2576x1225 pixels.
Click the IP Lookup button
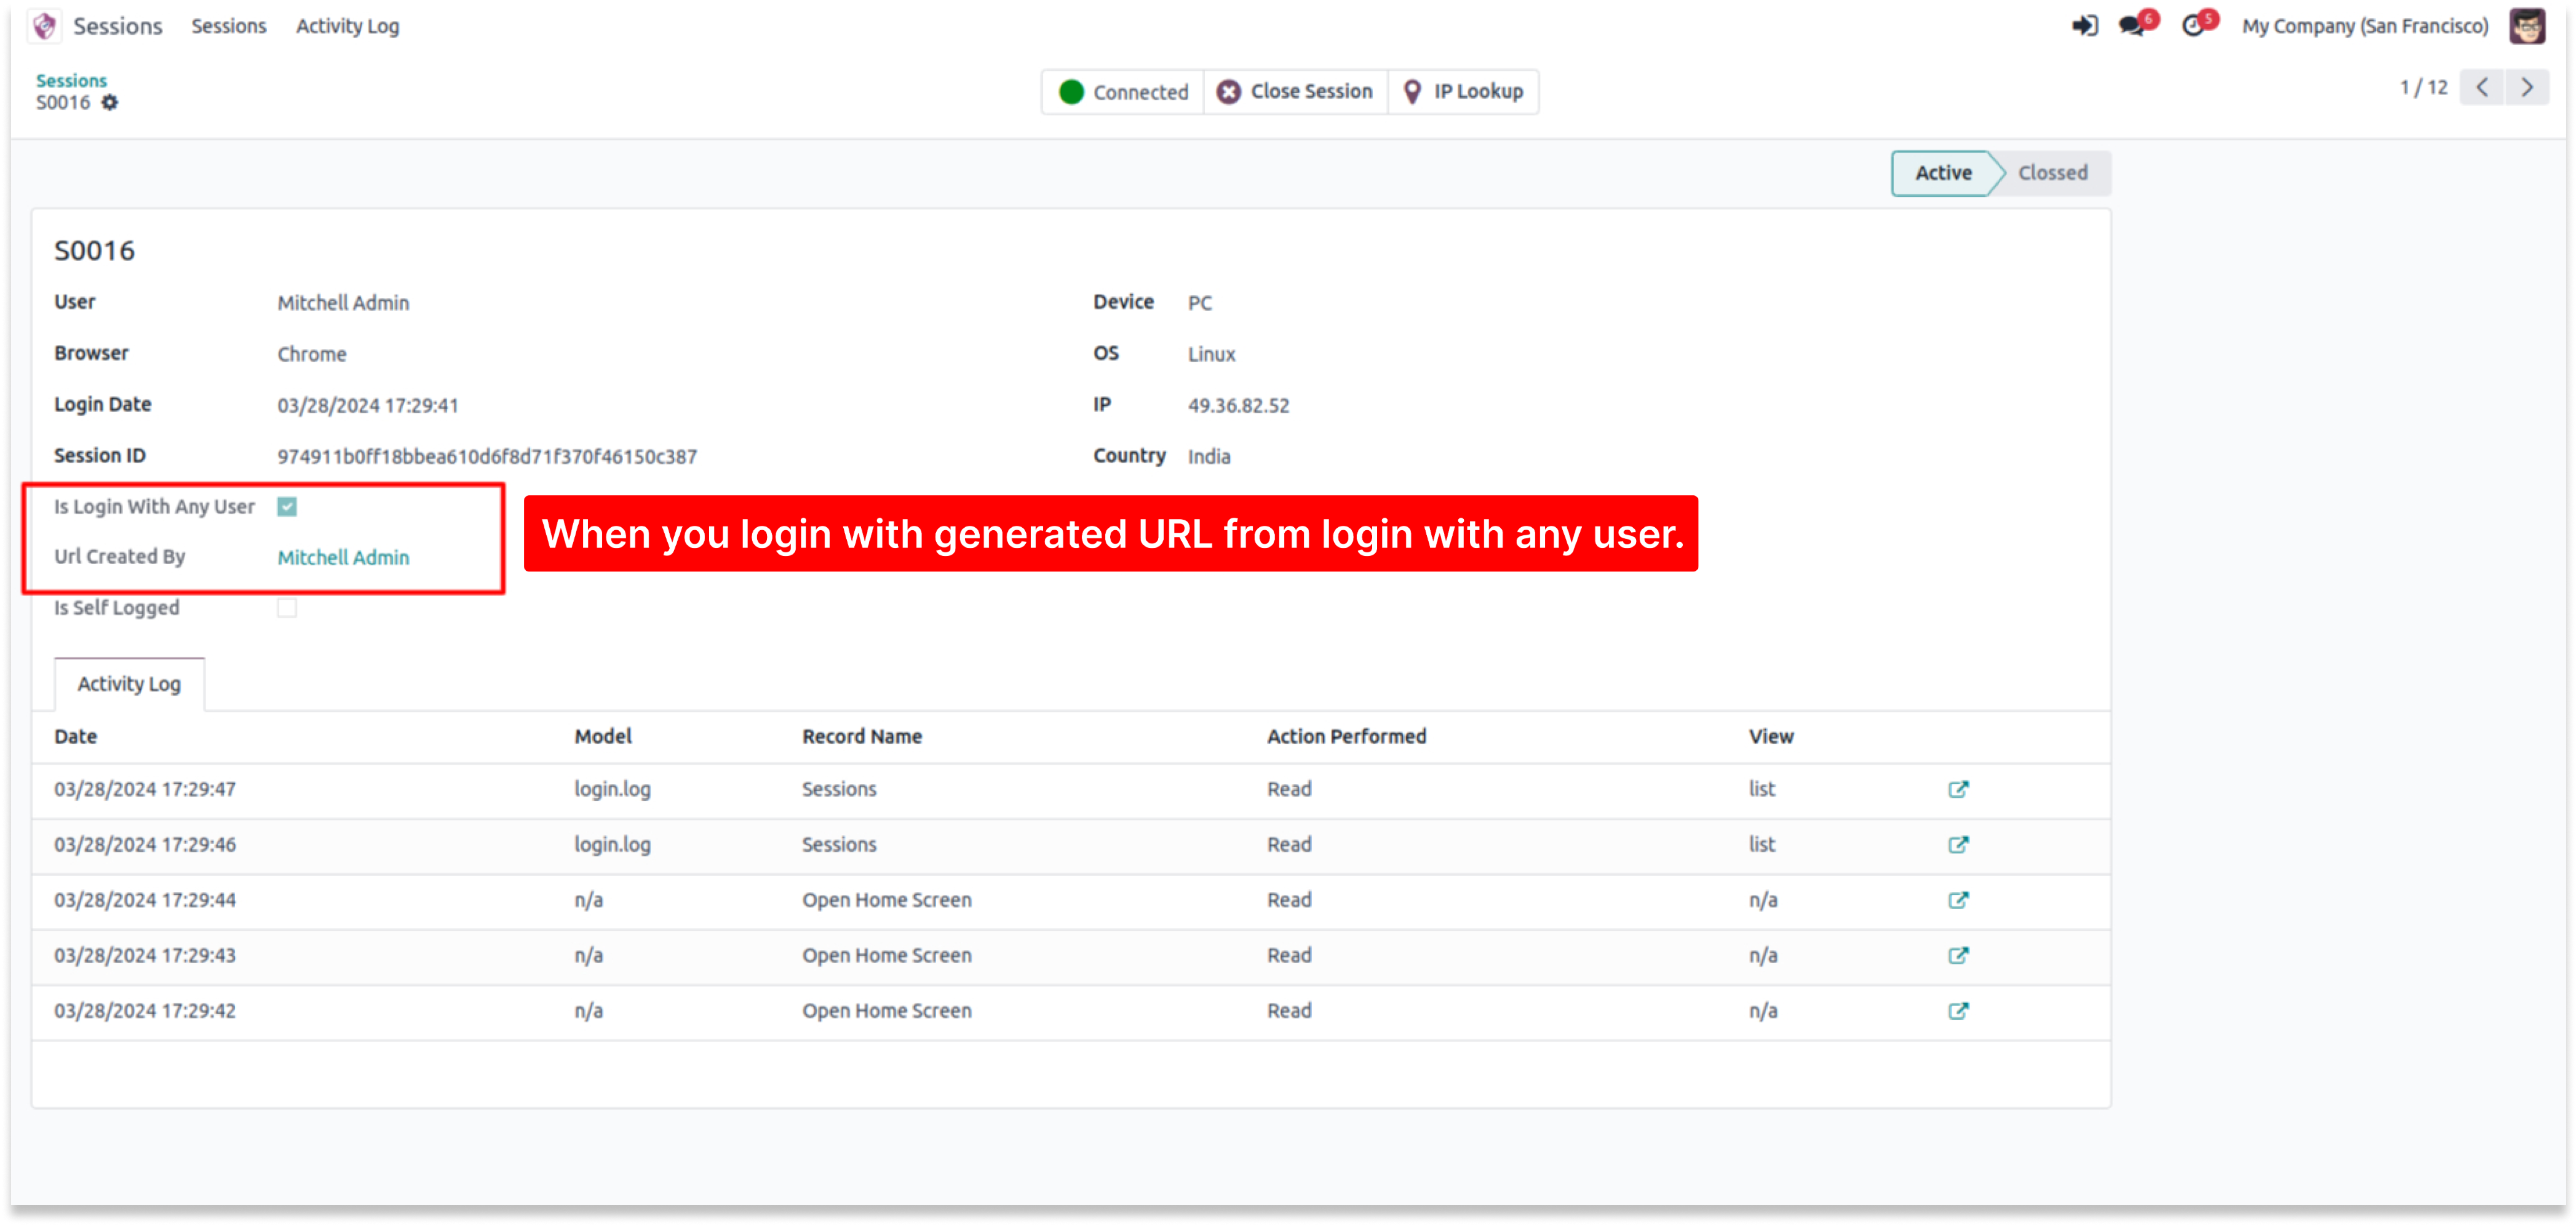tap(1463, 92)
